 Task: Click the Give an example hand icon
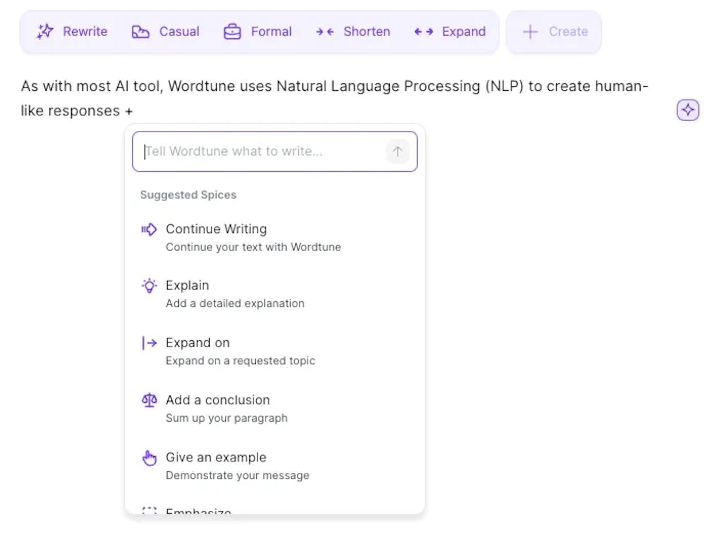click(x=149, y=458)
